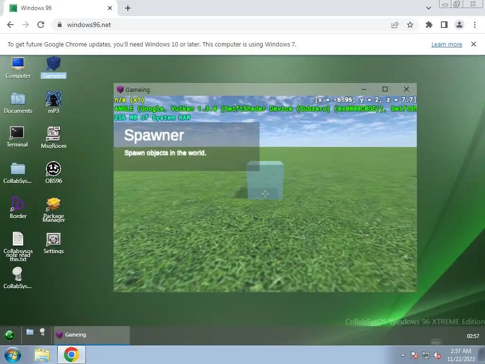Expand Chrome tab search dropdown
The height and width of the screenshot is (364, 485).
pos(428,8)
